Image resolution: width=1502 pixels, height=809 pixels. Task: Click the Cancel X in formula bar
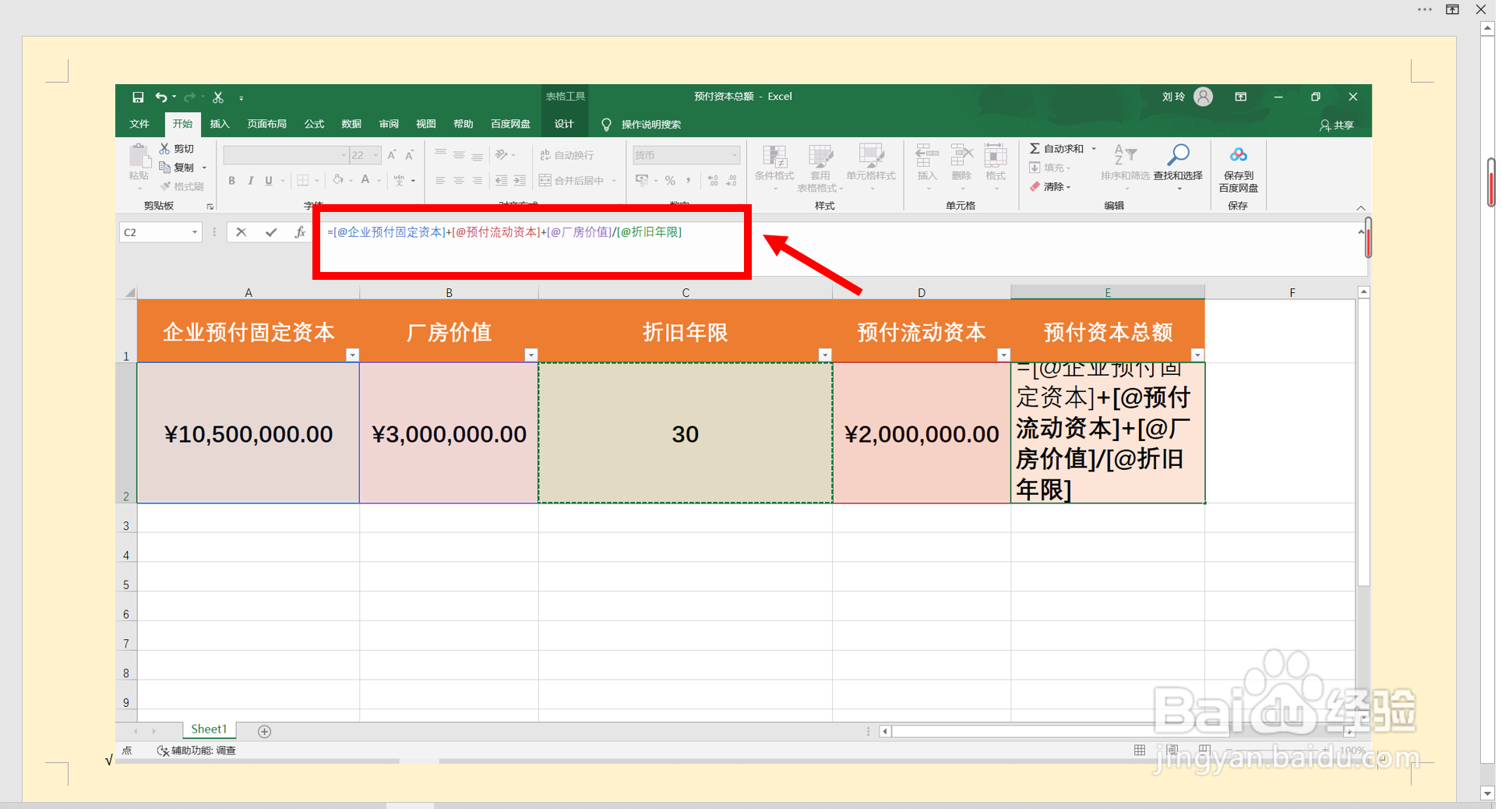(242, 232)
